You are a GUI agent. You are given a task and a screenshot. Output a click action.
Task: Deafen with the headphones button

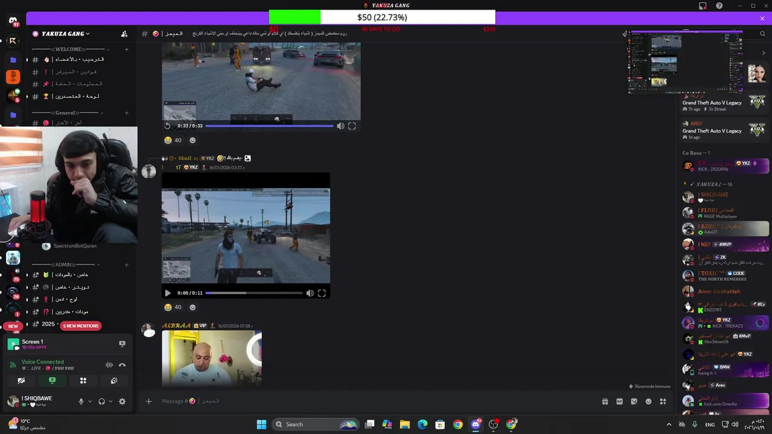click(101, 401)
